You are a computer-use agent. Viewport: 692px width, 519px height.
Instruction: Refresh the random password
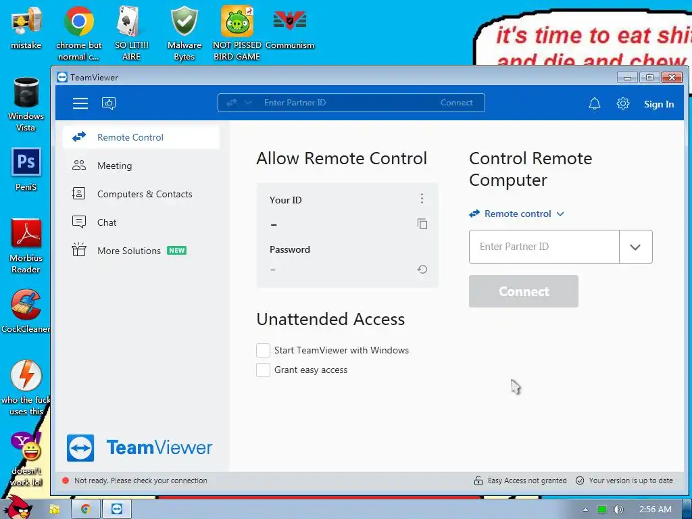422,269
